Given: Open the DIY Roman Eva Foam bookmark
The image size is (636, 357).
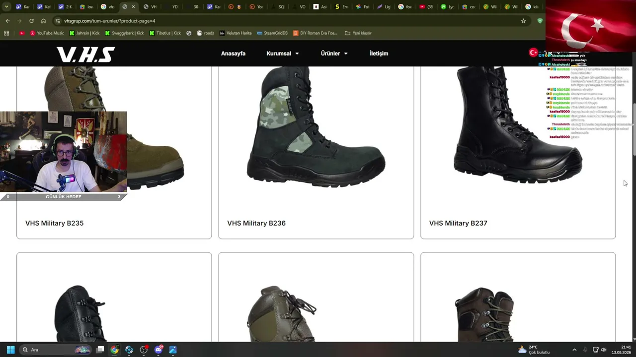Looking at the screenshot, I should (315, 33).
